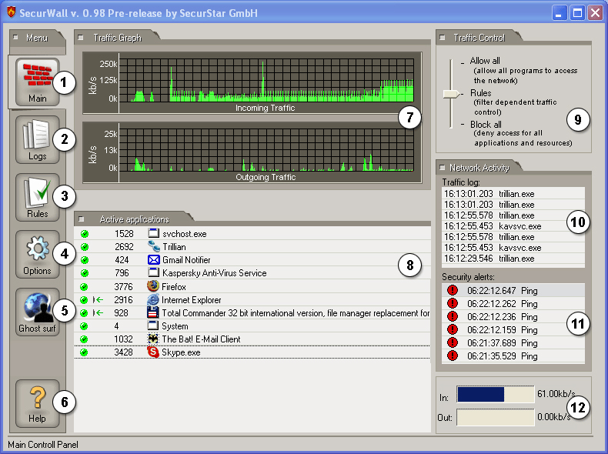608x454 pixels.
Task: Minimize the SecurWall window
Action: tap(559, 13)
